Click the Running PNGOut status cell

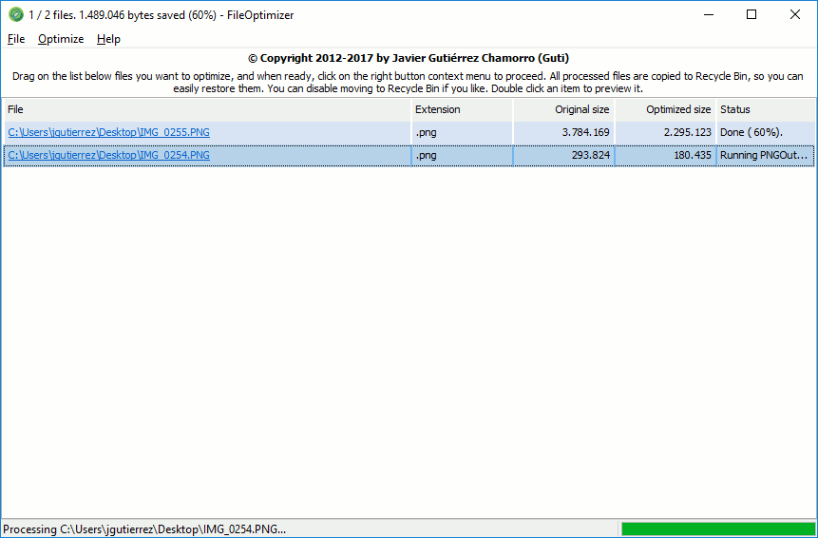pyautogui.click(x=766, y=156)
